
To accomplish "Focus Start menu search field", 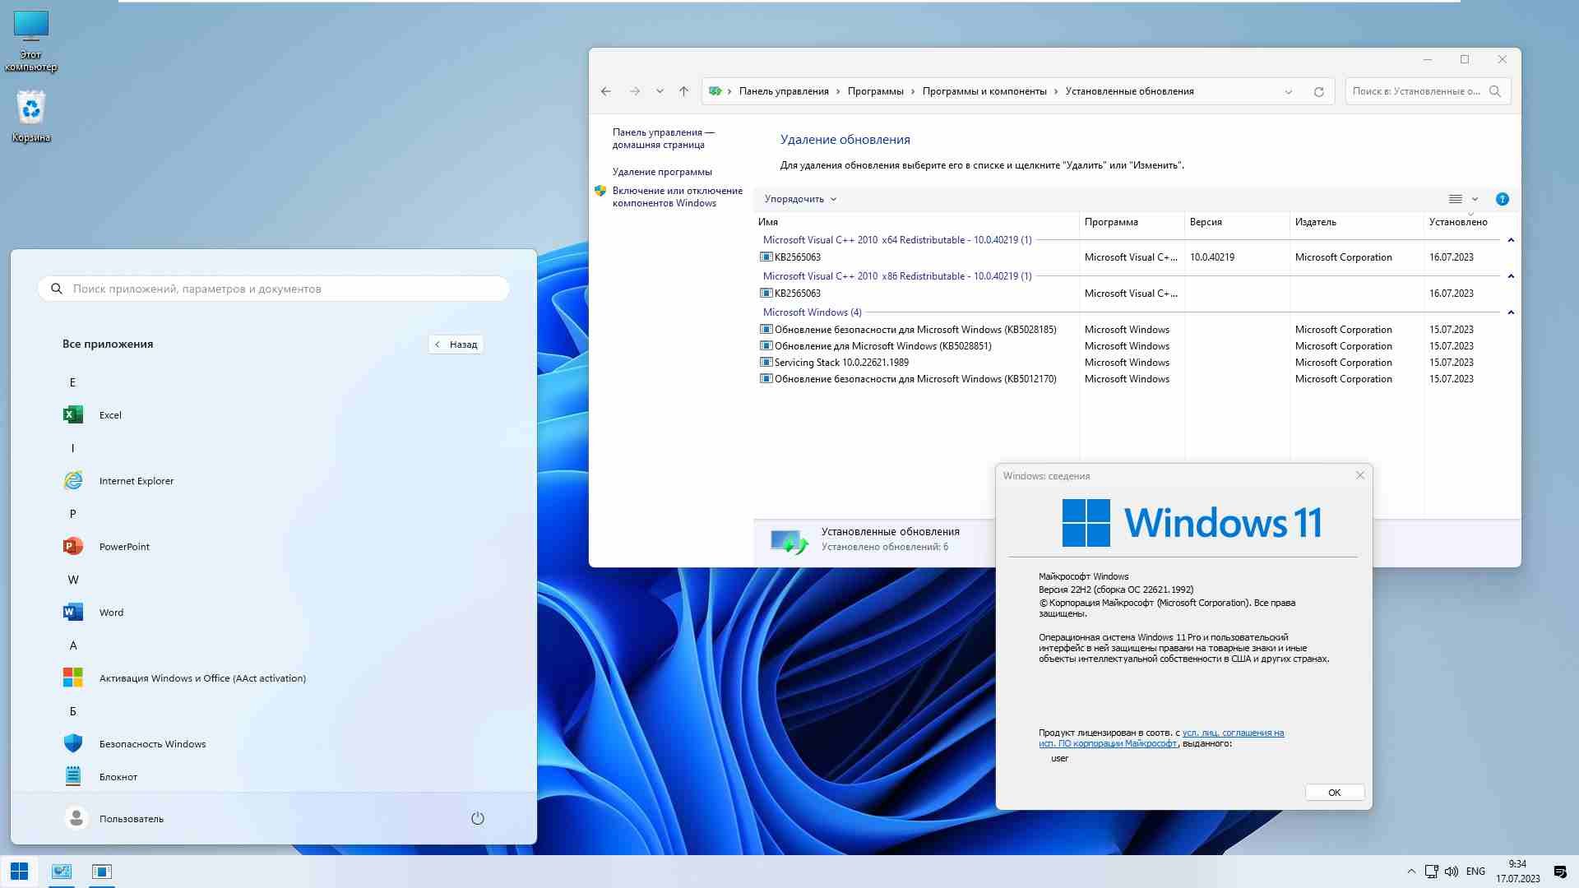I will click(x=274, y=289).
